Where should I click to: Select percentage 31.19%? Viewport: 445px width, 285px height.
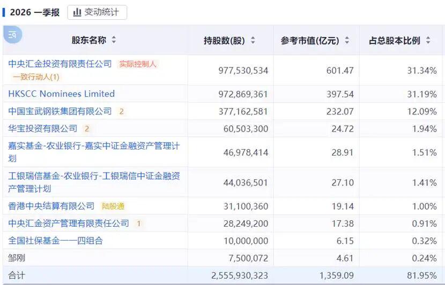tap(422, 94)
